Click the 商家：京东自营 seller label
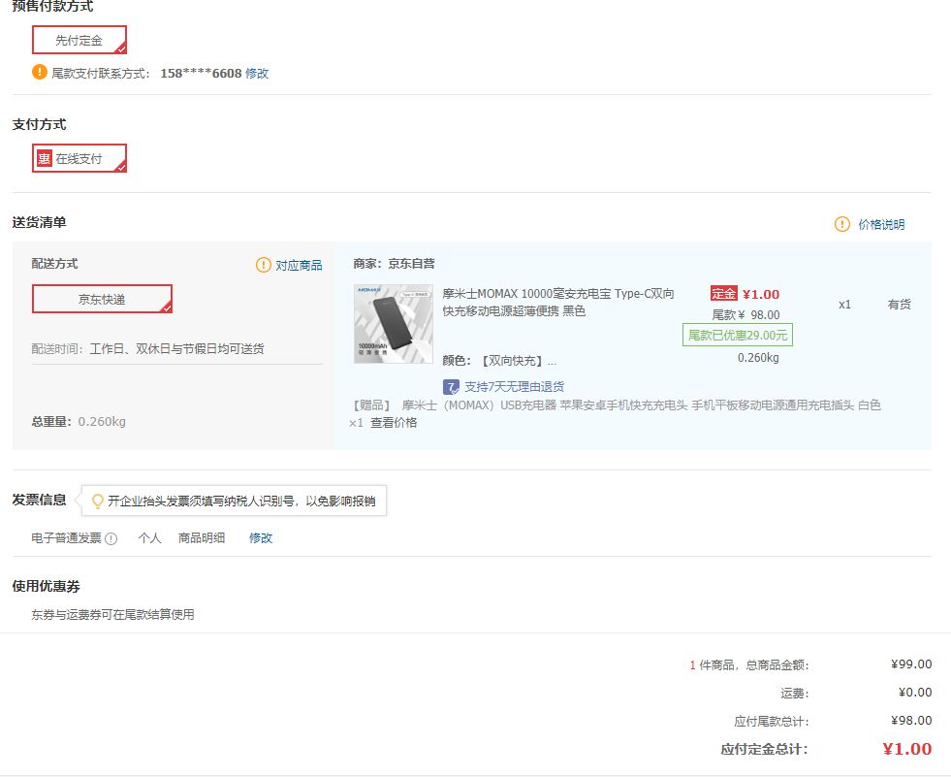Image resolution: width=951 pixels, height=777 pixels. [x=395, y=264]
